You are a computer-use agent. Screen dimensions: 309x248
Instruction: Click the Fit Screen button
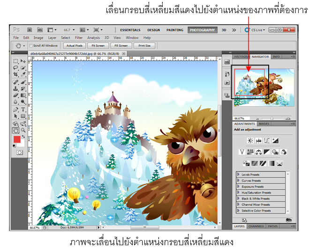click(x=98, y=46)
